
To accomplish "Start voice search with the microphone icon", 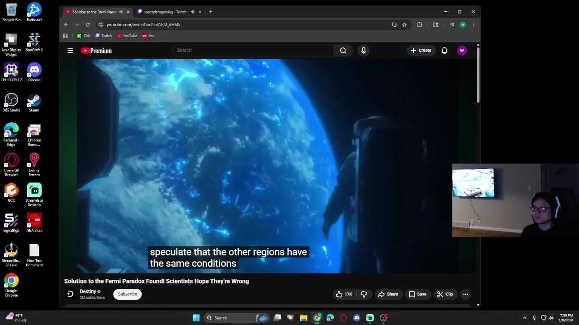I will click(363, 51).
